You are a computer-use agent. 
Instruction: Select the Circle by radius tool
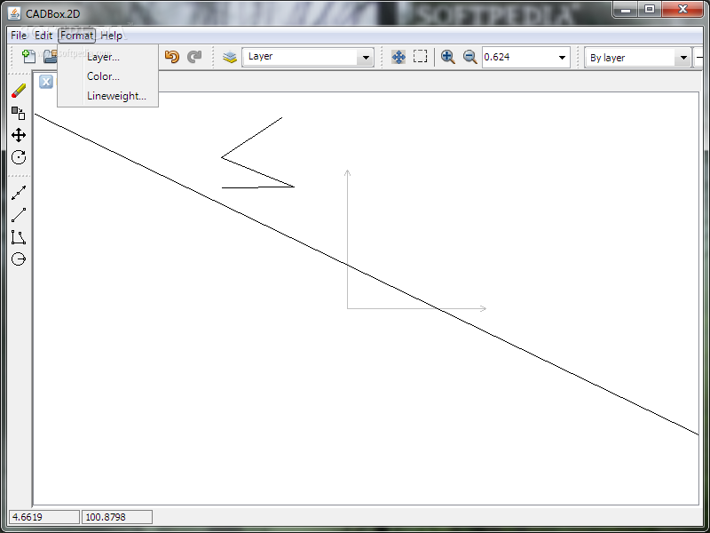coord(19,259)
